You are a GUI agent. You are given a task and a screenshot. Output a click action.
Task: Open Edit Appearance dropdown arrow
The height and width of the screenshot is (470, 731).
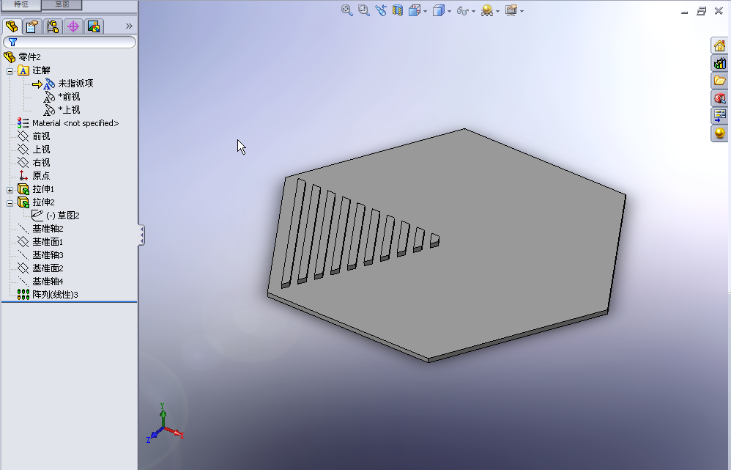[x=497, y=11]
